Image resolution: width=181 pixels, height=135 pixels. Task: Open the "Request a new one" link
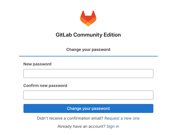pyautogui.click(x=122, y=118)
